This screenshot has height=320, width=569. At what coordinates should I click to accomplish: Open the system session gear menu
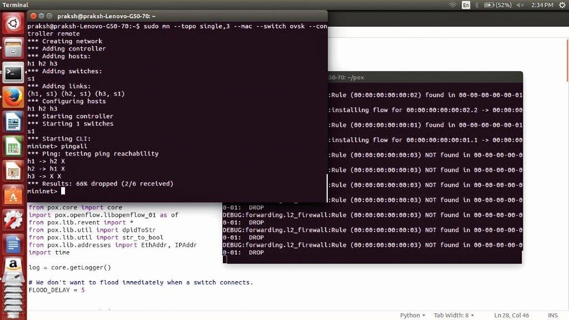(x=562, y=4)
